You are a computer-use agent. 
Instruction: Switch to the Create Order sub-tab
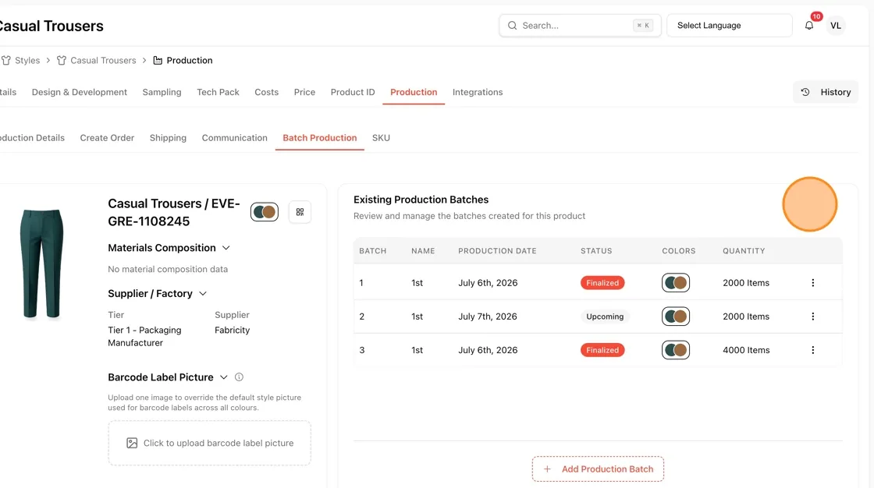tap(107, 138)
